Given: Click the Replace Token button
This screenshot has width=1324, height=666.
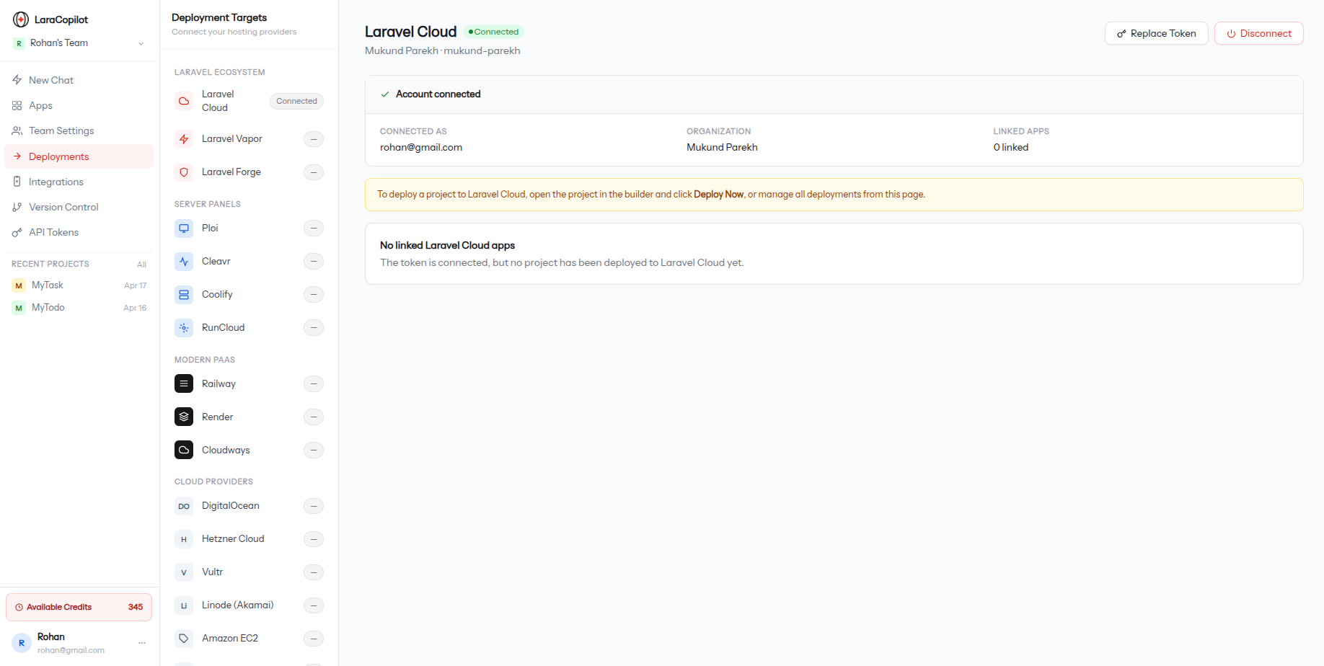Looking at the screenshot, I should [x=1156, y=33].
